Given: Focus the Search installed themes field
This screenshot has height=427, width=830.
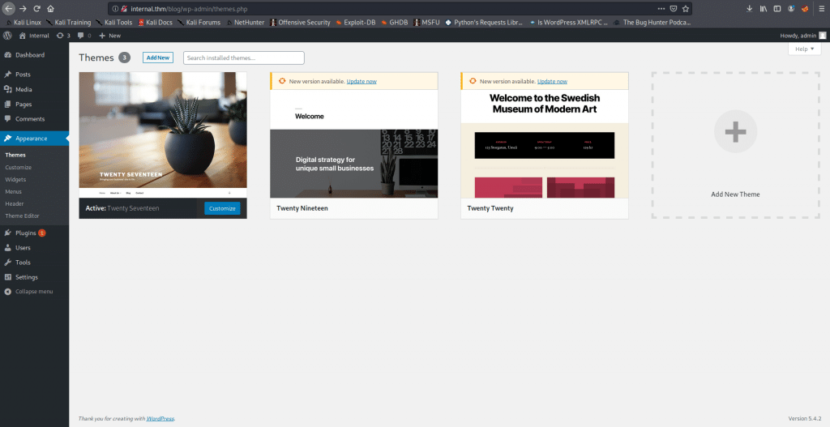Looking at the screenshot, I should pyautogui.click(x=243, y=58).
